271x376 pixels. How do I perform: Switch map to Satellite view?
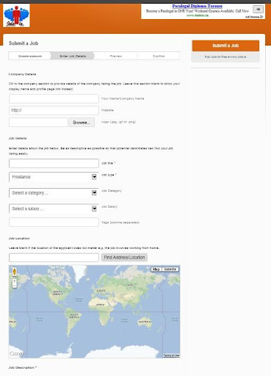point(170,269)
